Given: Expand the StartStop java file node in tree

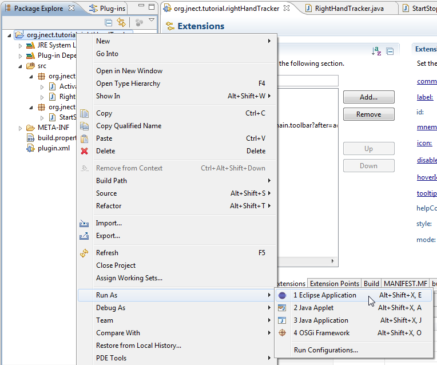Looking at the screenshot, I should pos(42,118).
